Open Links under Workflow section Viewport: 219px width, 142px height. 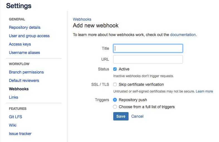[x=14, y=97]
